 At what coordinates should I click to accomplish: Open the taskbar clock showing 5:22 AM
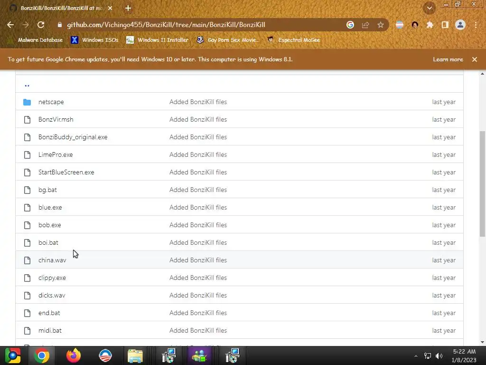pos(464,355)
